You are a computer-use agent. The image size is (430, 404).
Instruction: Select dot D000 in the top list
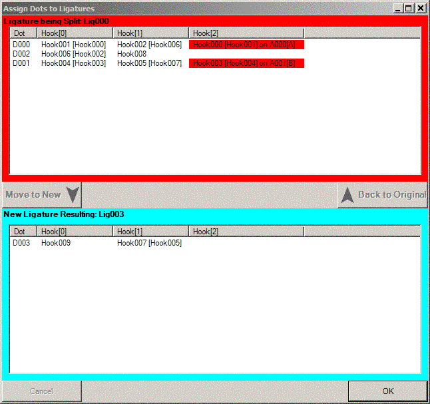tap(21, 45)
